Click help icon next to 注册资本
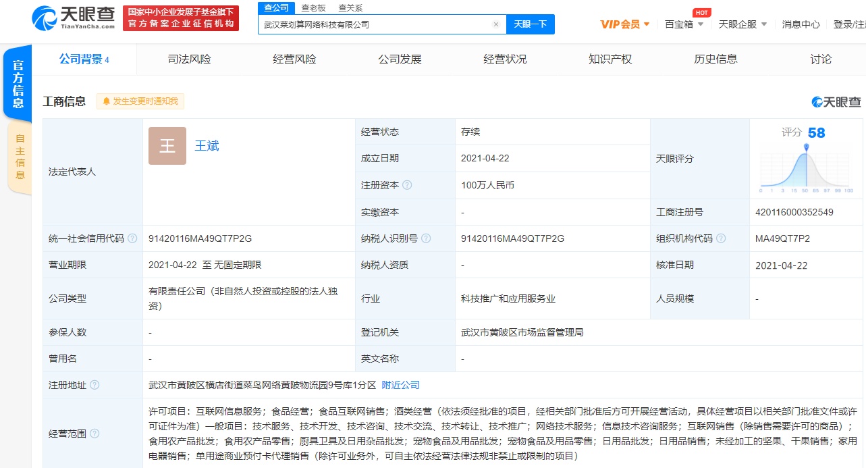 click(x=407, y=185)
